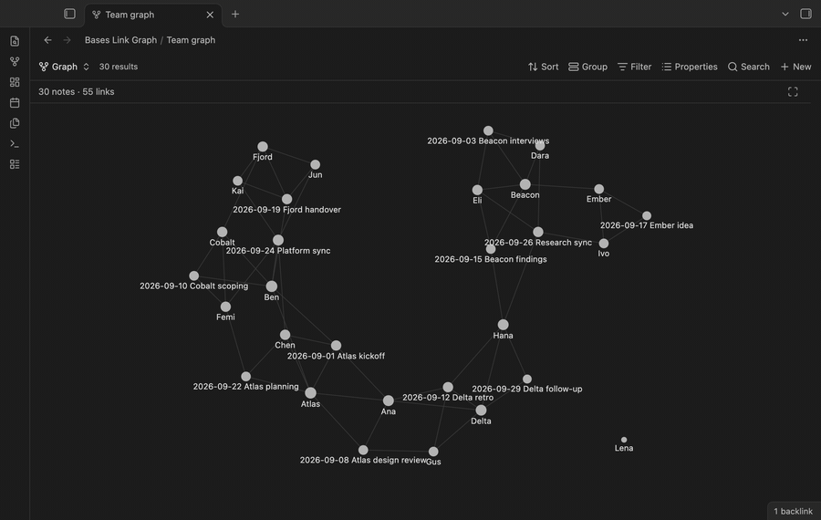821x520 pixels.
Task: Navigate forward with right arrow
Action: [67, 40]
